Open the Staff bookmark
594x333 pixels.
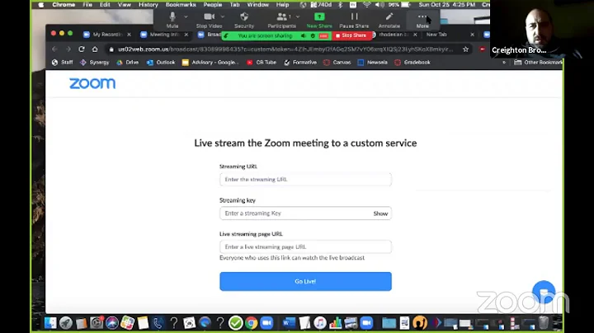tap(62, 63)
